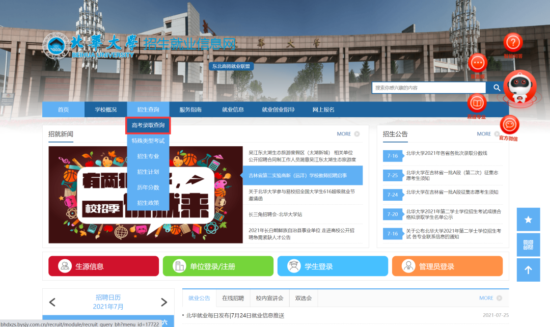
Task: Open news 2021年长白朝鲜族自治县事业单位
Action: [301, 234]
